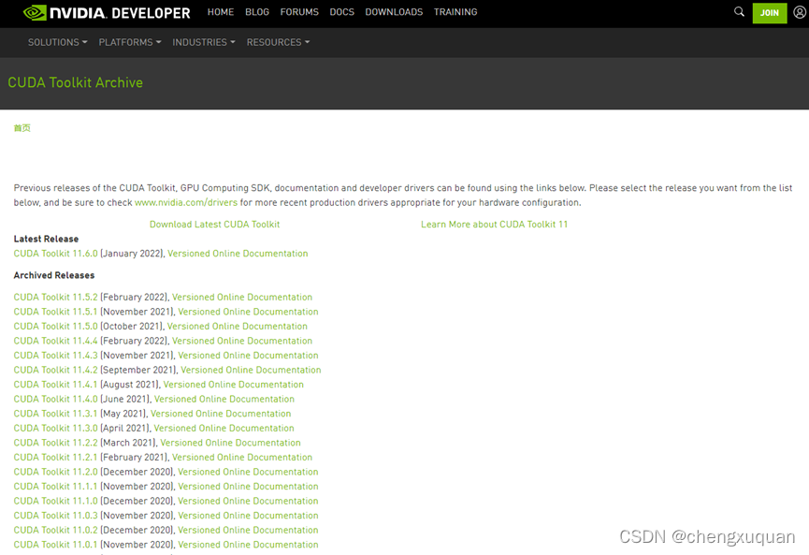Open Versioned Online Documentation for 11.0.3
809x555 pixels.
pos(248,516)
